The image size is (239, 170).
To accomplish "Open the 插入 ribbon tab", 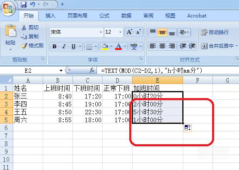I will [50, 16].
